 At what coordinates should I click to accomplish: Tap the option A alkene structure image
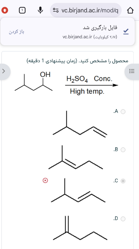point(80,124)
